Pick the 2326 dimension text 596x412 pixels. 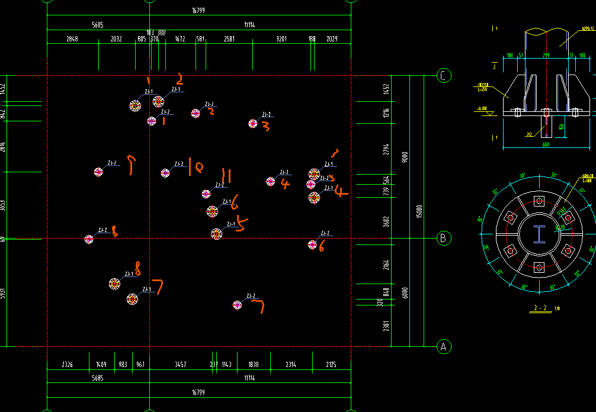(x=68, y=365)
